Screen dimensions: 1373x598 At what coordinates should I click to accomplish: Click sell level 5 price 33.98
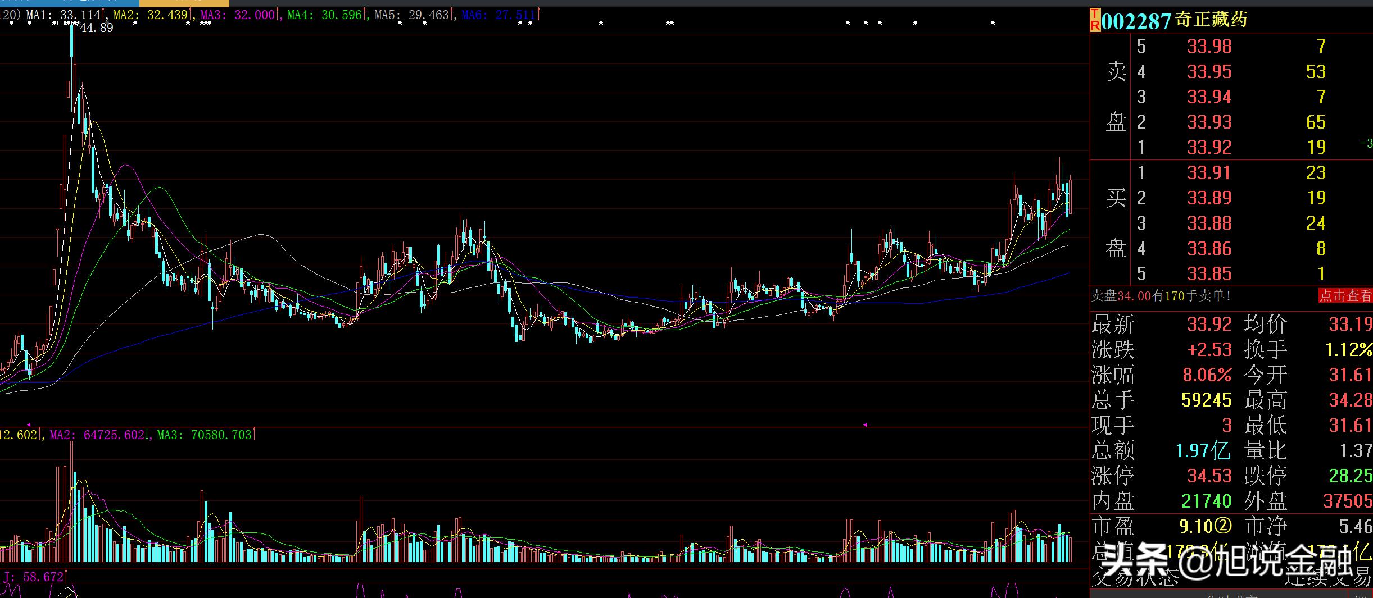tap(1209, 46)
